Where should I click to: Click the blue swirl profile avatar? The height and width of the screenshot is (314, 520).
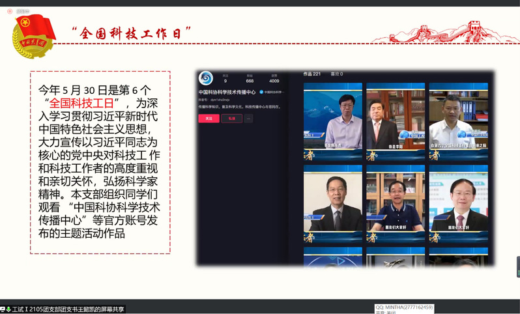(x=206, y=78)
